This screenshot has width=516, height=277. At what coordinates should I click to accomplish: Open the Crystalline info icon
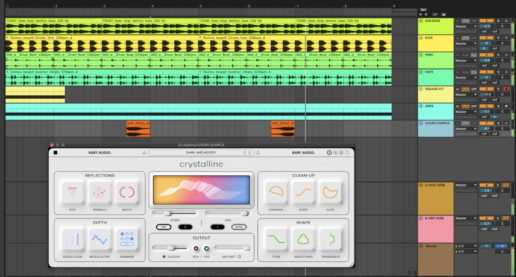point(329,152)
